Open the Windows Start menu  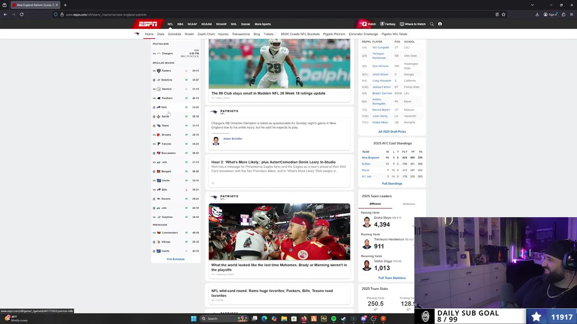pyautogui.click(x=194, y=319)
